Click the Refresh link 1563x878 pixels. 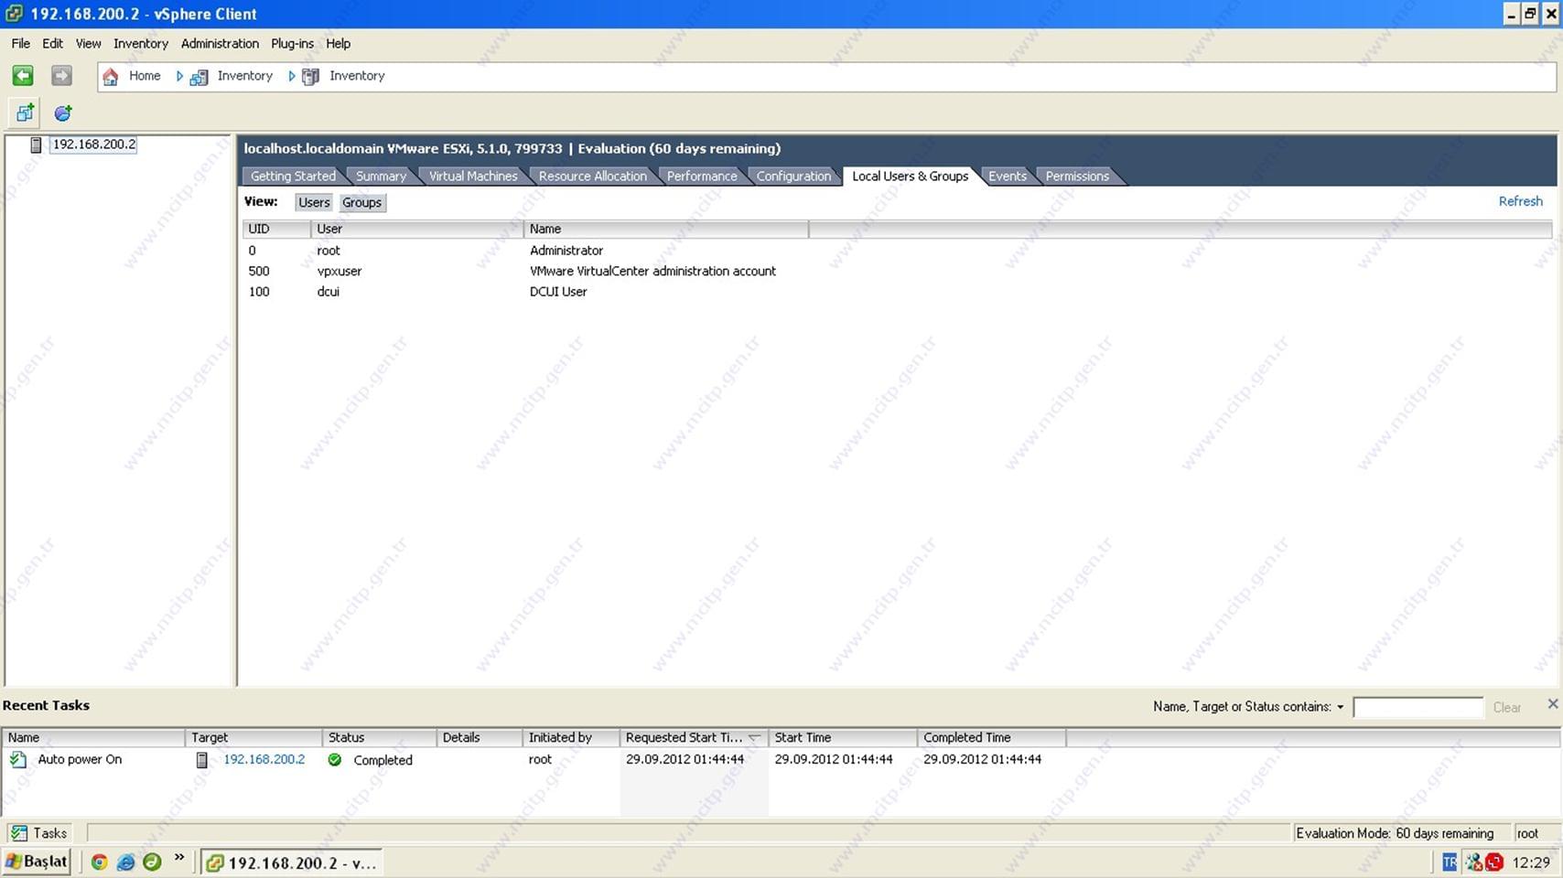tap(1520, 201)
